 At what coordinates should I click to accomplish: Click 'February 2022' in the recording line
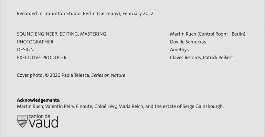[x=138, y=14]
